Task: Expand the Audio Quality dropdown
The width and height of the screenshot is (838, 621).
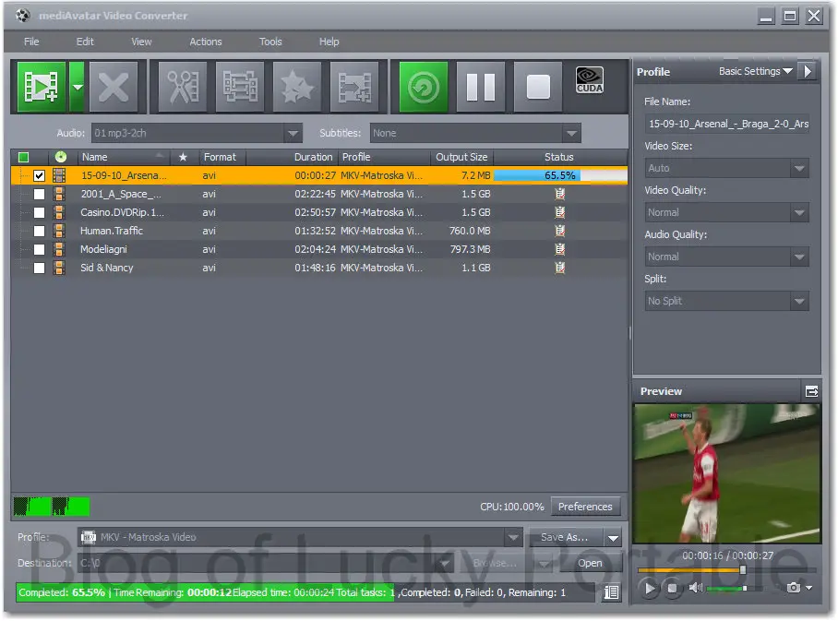Action: click(x=799, y=257)
